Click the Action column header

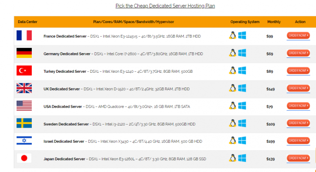[x=300, y=22]
